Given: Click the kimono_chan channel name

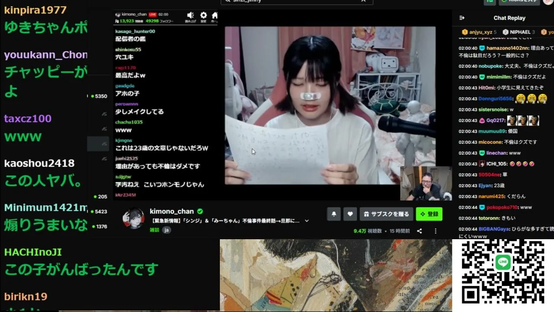Looking at the screenshot, I should [x=171, y=211].
